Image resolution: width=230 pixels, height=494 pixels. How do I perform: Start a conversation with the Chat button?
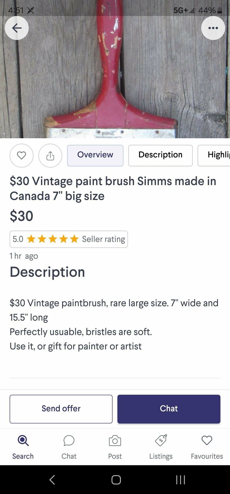169,409
